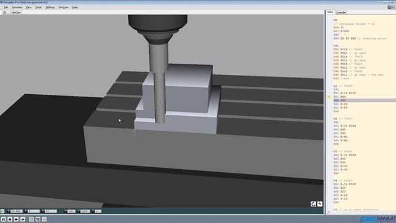Image resolution: width=396 pixels, height=223 pixels.
Task: Click the yellow breakpoint marker in editor margin
Action: click(x=329, y=97)
